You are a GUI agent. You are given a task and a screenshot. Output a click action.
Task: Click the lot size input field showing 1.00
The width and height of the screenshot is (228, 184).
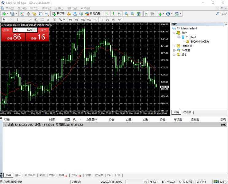point(25,30)
